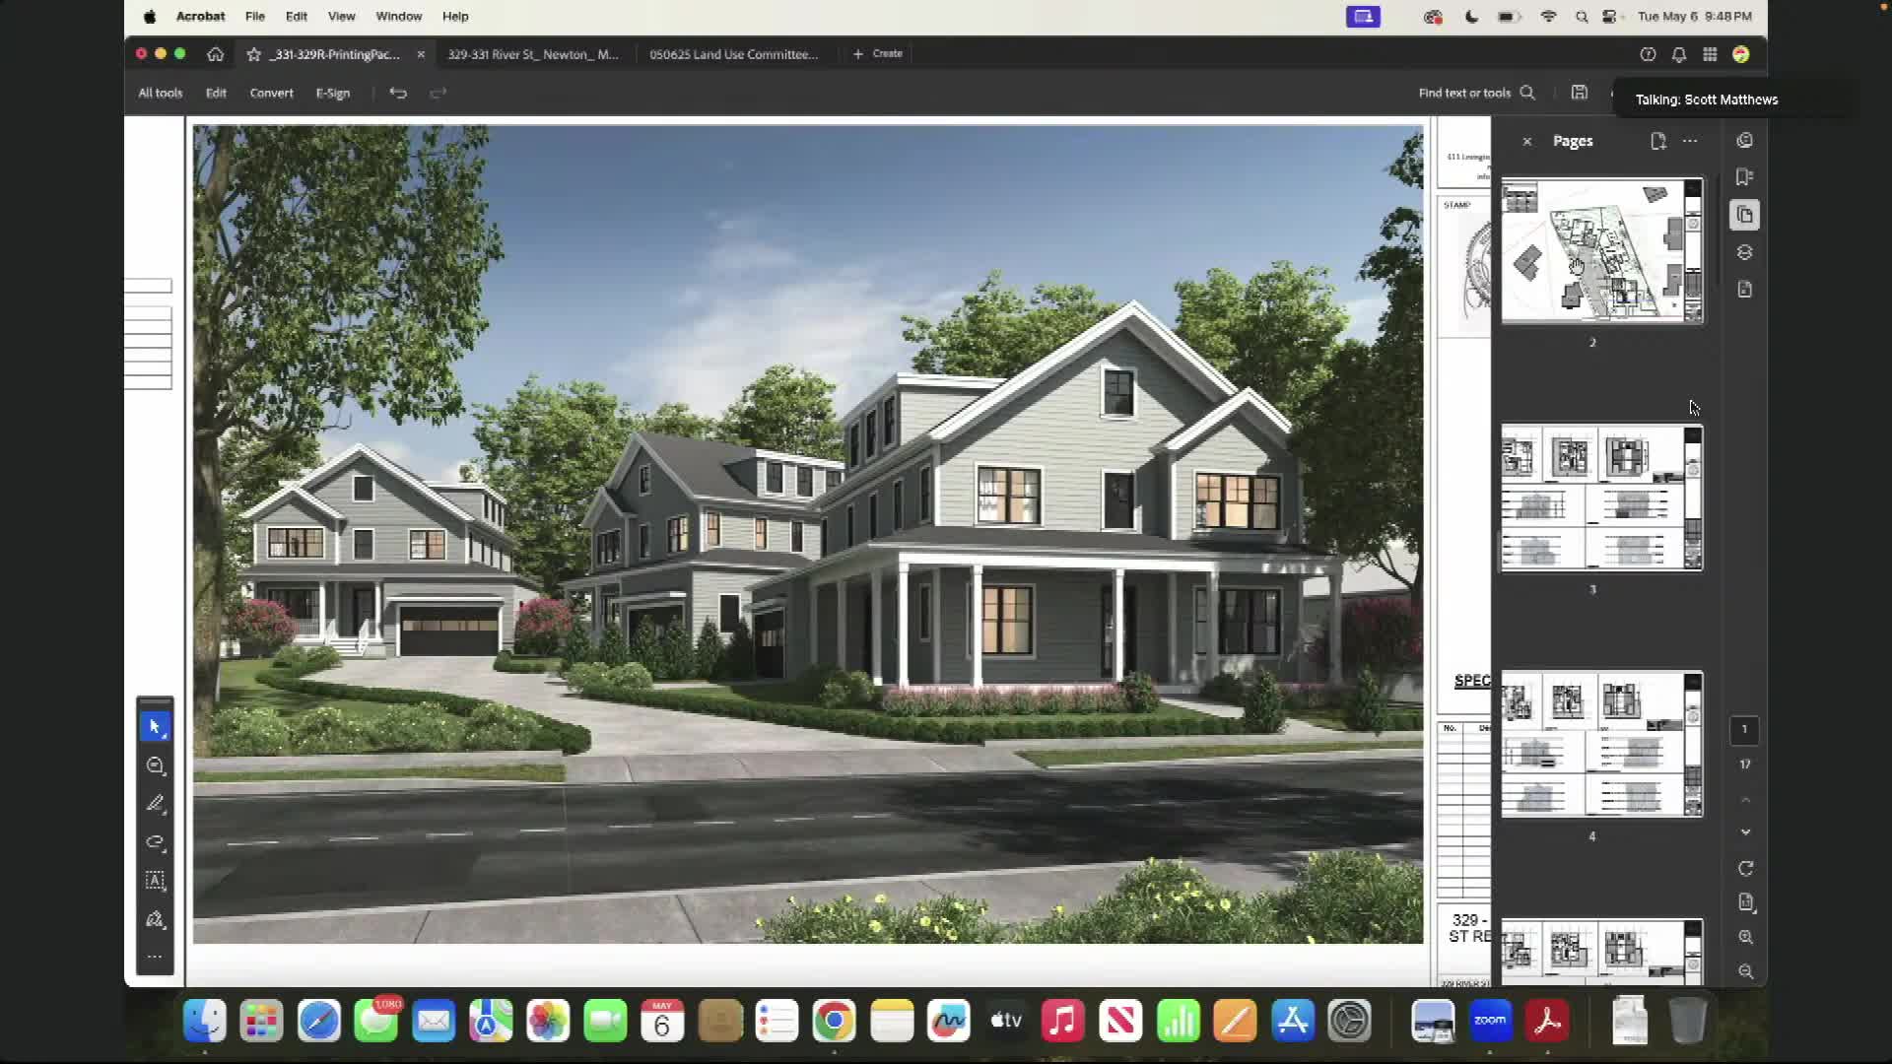Zoom out of the document
The image size is (1892, 1064).
[1745, 971]
